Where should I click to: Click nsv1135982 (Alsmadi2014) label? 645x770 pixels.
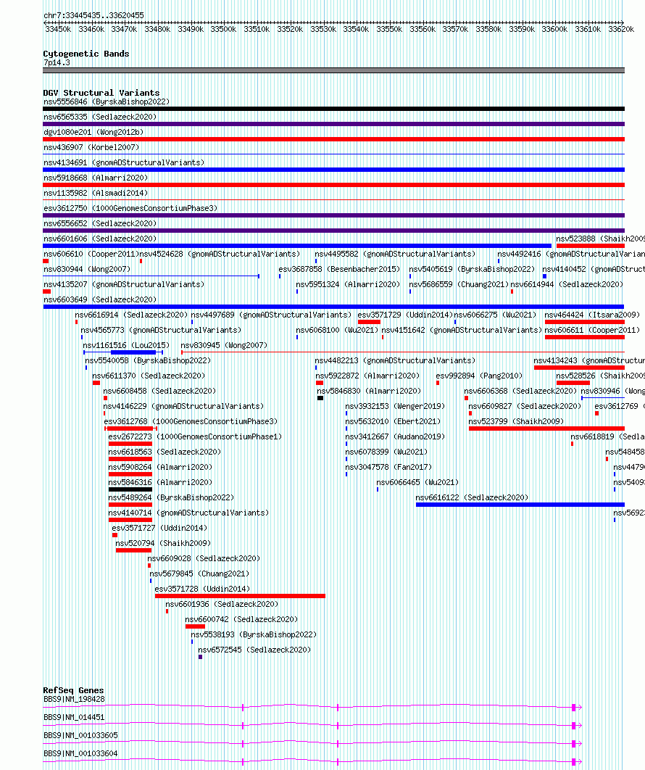[x=96, y=193]
